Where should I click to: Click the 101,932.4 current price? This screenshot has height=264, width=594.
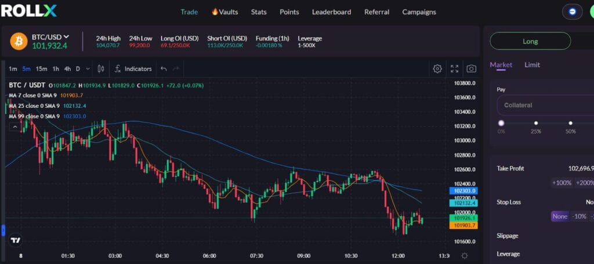pos(50,46)
